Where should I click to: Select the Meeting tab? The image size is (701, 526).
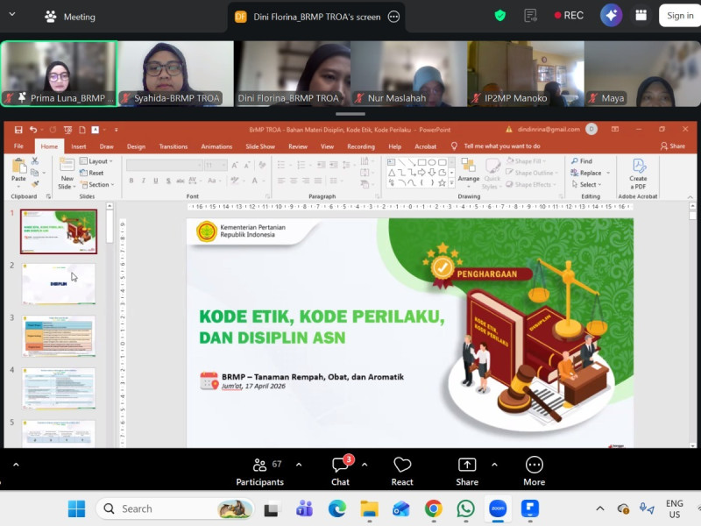(x=70, y=17)
